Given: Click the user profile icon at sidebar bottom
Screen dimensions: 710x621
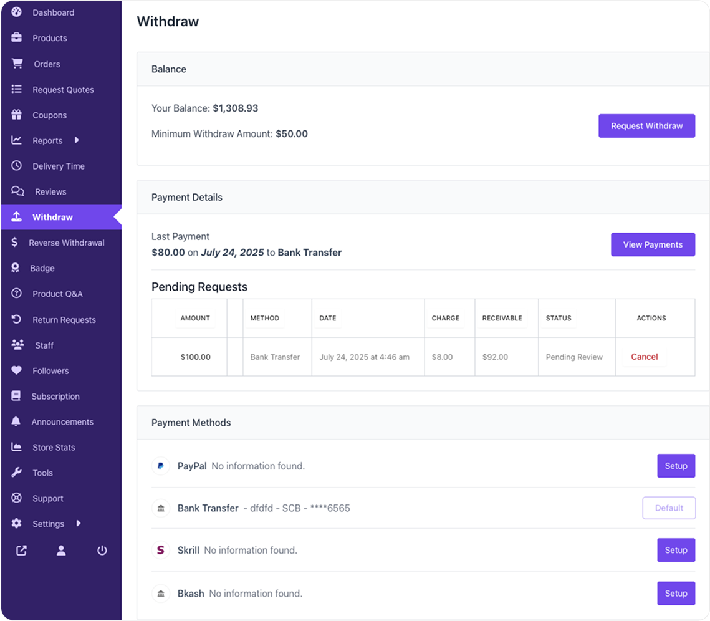Looking at the screenshot, I should tap(61, 551).
